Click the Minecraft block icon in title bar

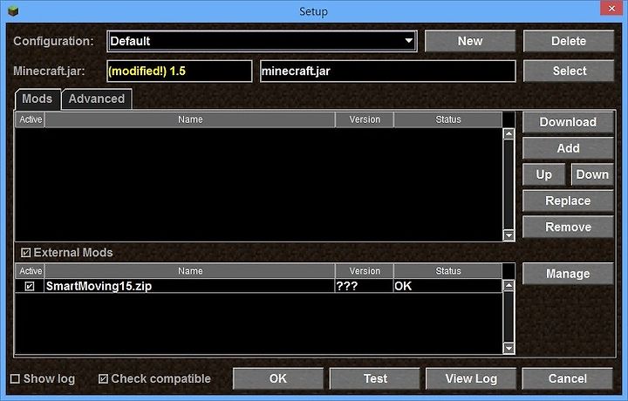pyautogui.click(x=13, y=10)
